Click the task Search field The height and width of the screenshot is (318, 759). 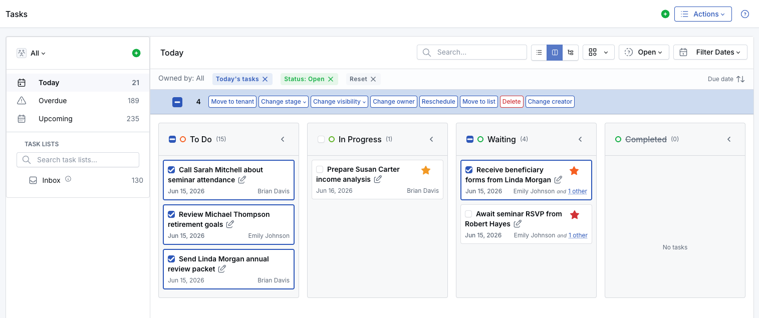[x=472, y=52]
